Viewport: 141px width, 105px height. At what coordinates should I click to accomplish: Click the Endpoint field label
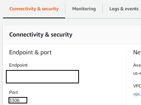pos(19,65)
